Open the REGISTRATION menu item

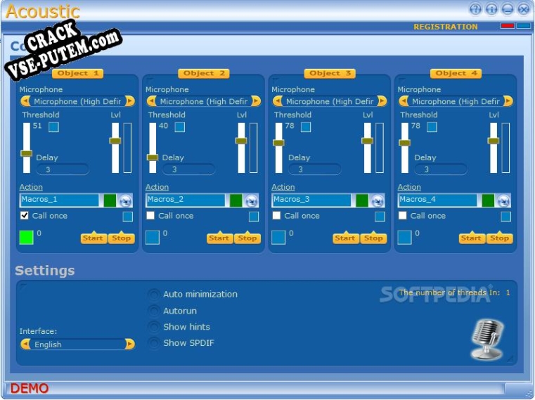coord(446,27)
